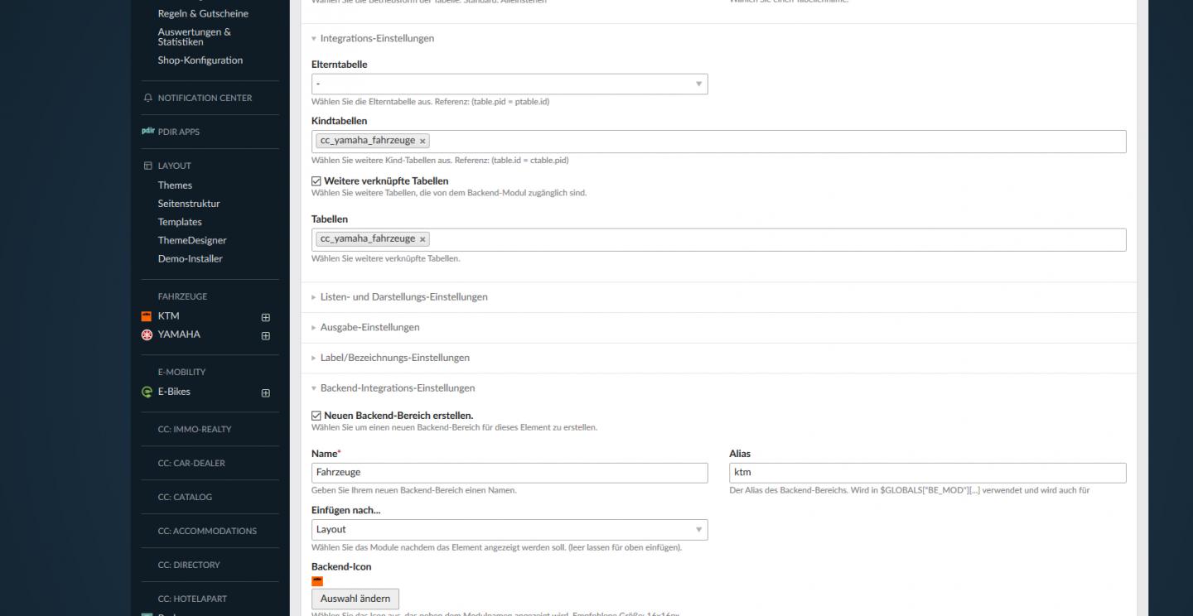This screenshot has height=616, width=1193.
Task: Expand the E-Bikes group plus icon
Action: (x=265, y=393)
